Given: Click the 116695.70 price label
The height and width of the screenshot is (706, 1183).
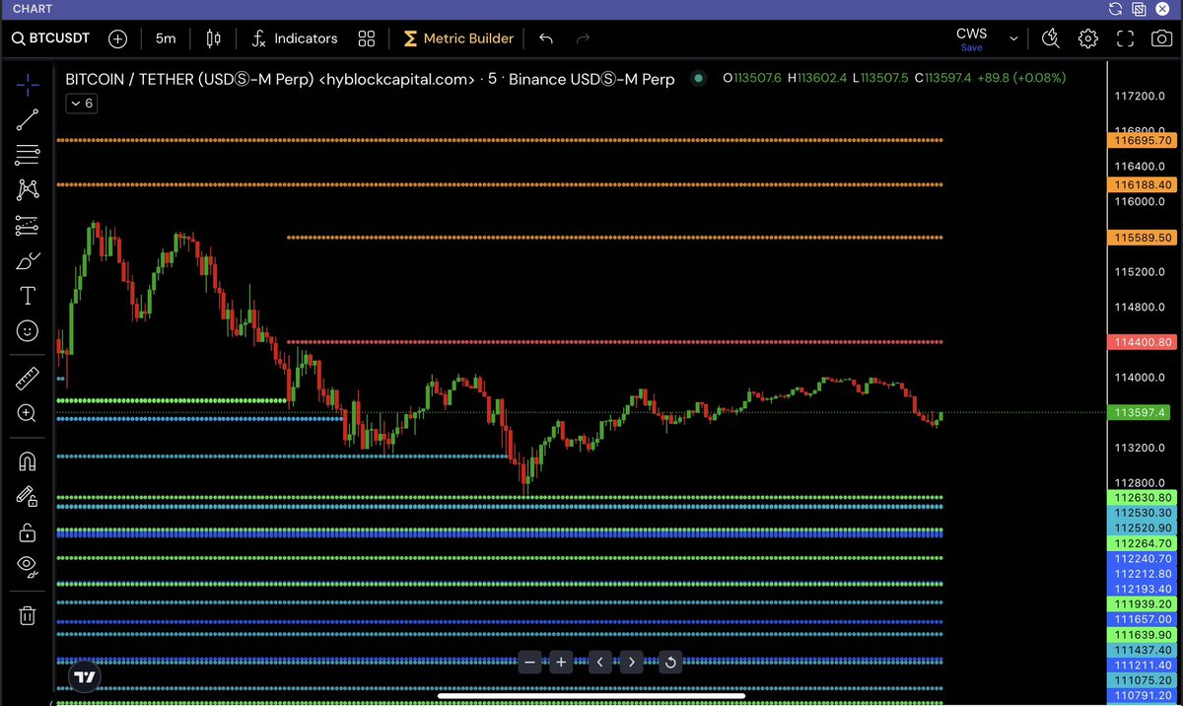Looking at the screenshot, I should pos(1143,140).
